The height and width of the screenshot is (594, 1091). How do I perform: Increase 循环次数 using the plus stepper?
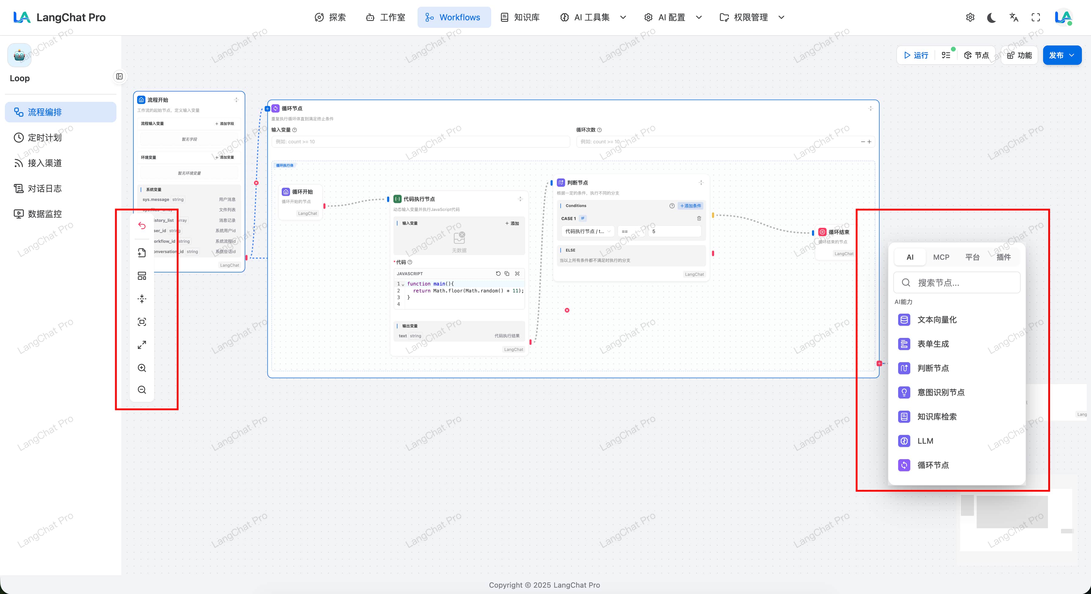point(870,142)
